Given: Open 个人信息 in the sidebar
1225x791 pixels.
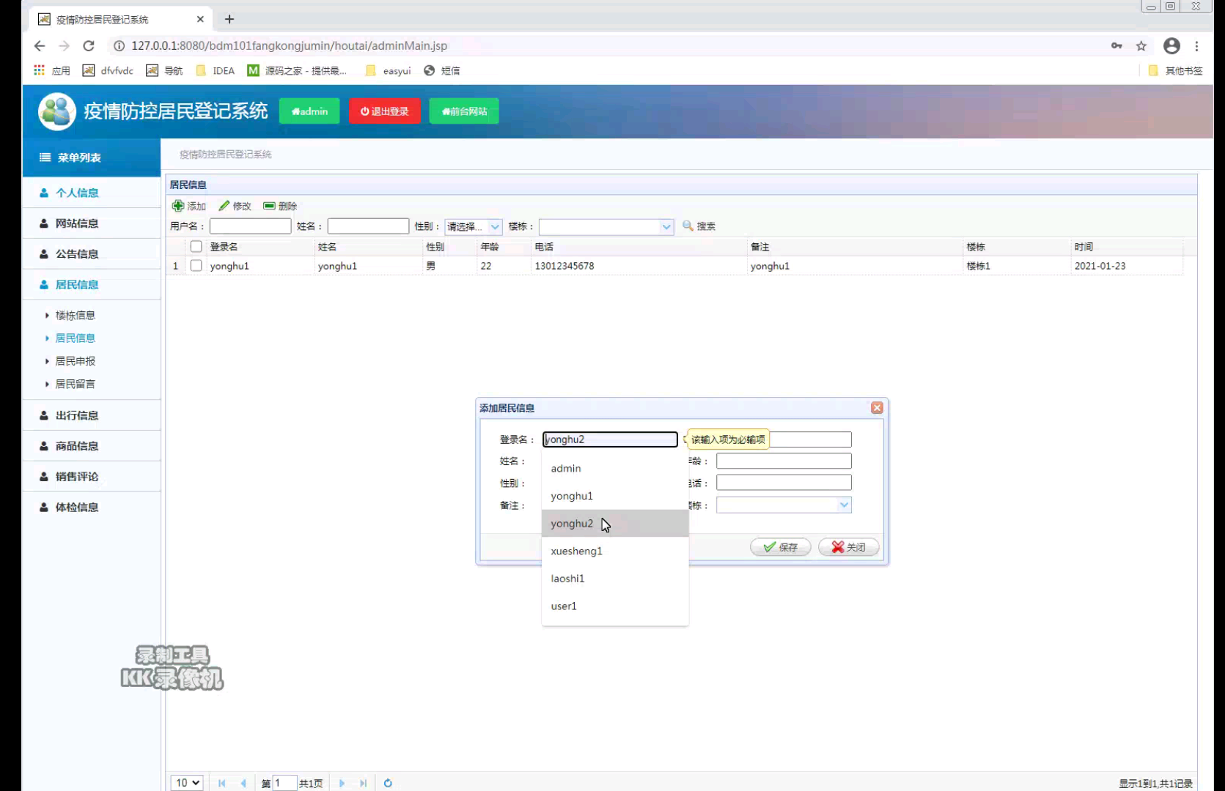Looking at the screenshot, I should (92, 193).
